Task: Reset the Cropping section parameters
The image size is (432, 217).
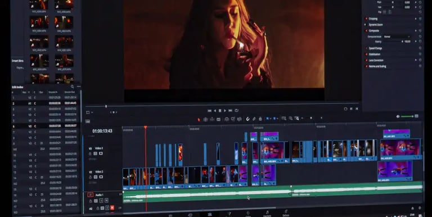Action: [420, 19]
